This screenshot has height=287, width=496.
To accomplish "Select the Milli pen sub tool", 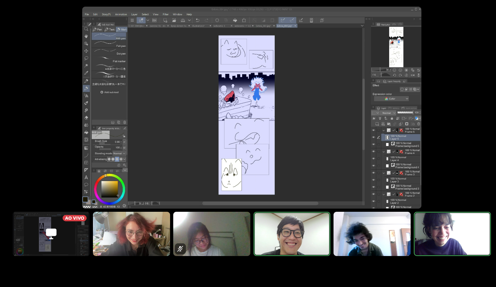I will point(109,36).
